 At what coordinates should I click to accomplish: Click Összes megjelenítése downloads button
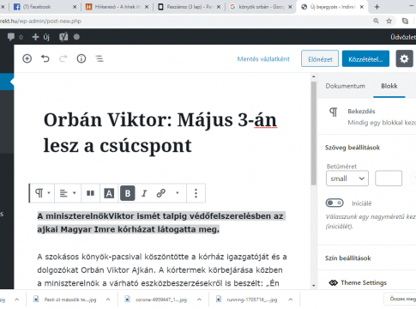point(401,299)
